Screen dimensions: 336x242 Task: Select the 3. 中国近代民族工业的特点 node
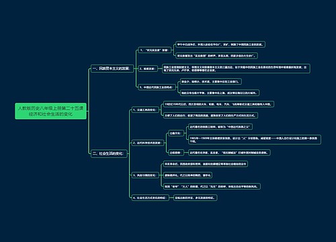(x=157, y=87)
